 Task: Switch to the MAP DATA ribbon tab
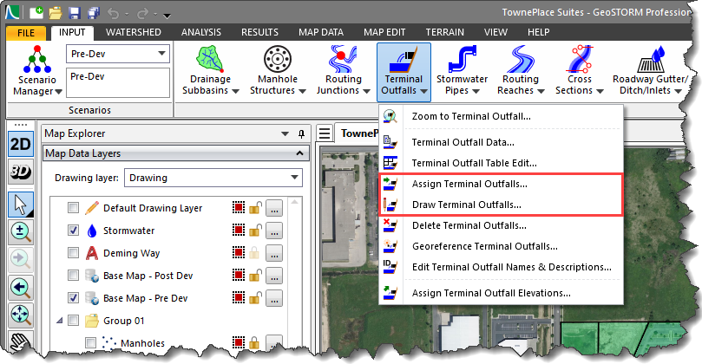[321, 32]
